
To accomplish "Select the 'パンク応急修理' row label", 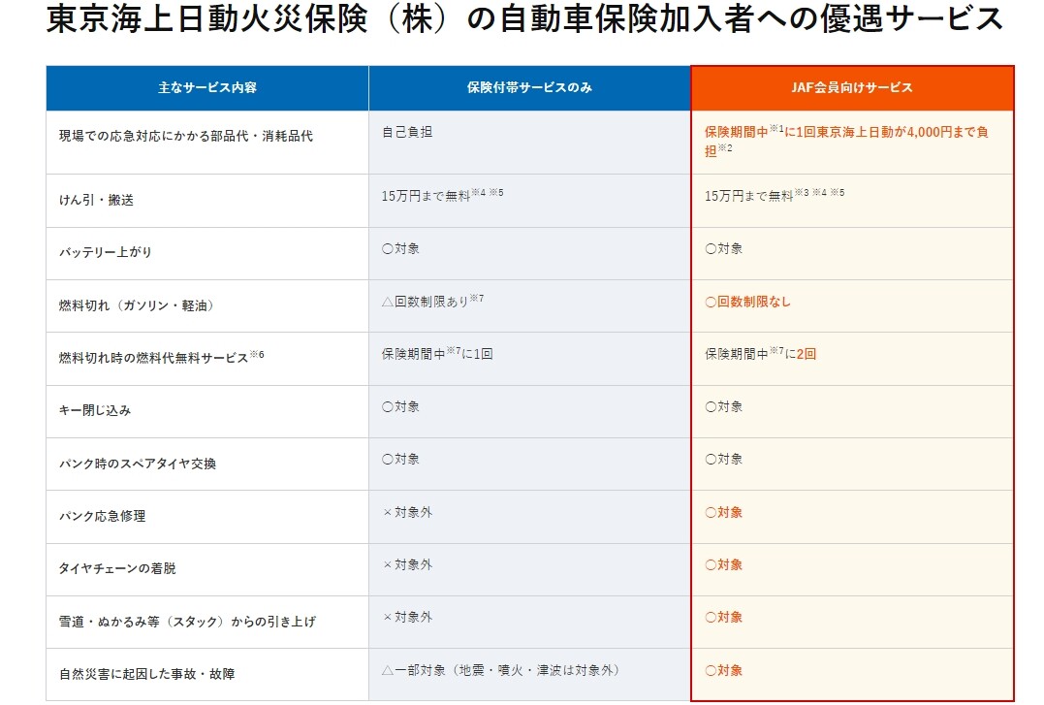I will pos(103,516).
